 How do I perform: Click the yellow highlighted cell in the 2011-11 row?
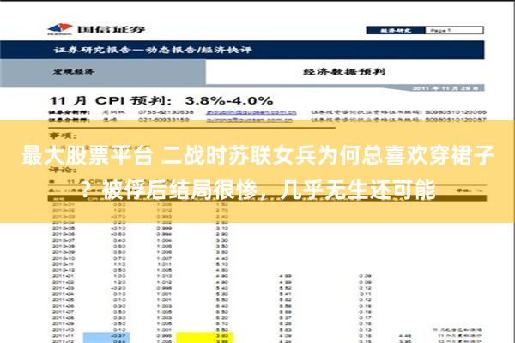click(x=204, y=336)
